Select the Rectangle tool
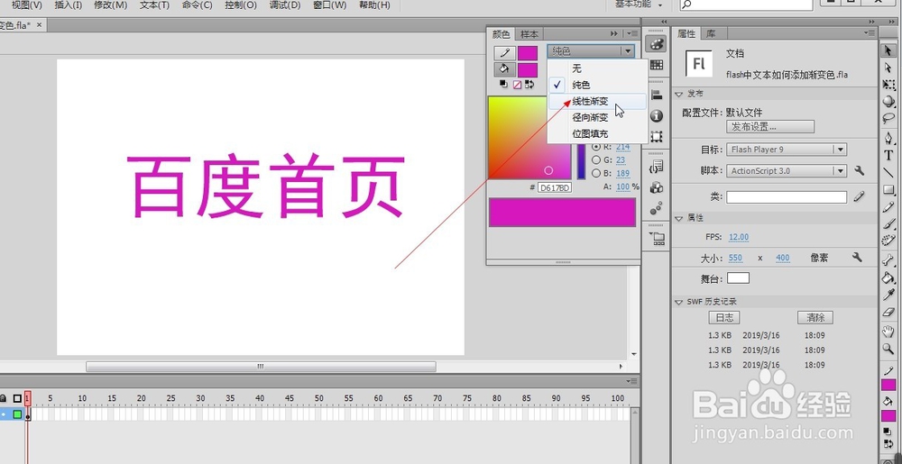The height and width of the screenshot is (464, 902). [888, 189]
